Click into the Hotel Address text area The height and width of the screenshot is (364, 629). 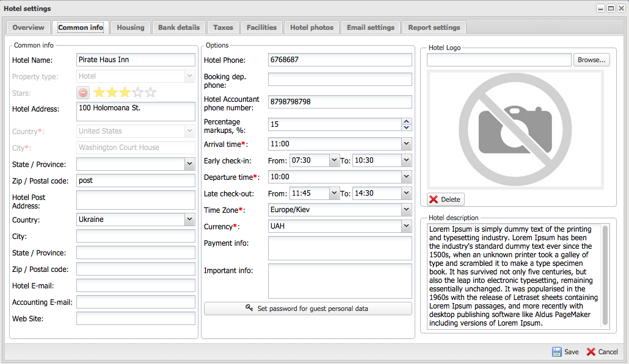[136, 112]
